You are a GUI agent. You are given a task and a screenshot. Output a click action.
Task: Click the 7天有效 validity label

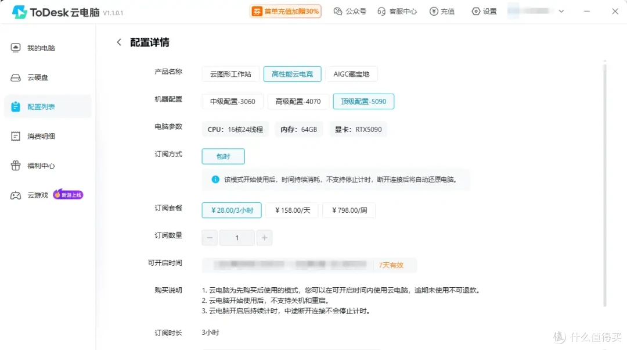pos(391,265)
